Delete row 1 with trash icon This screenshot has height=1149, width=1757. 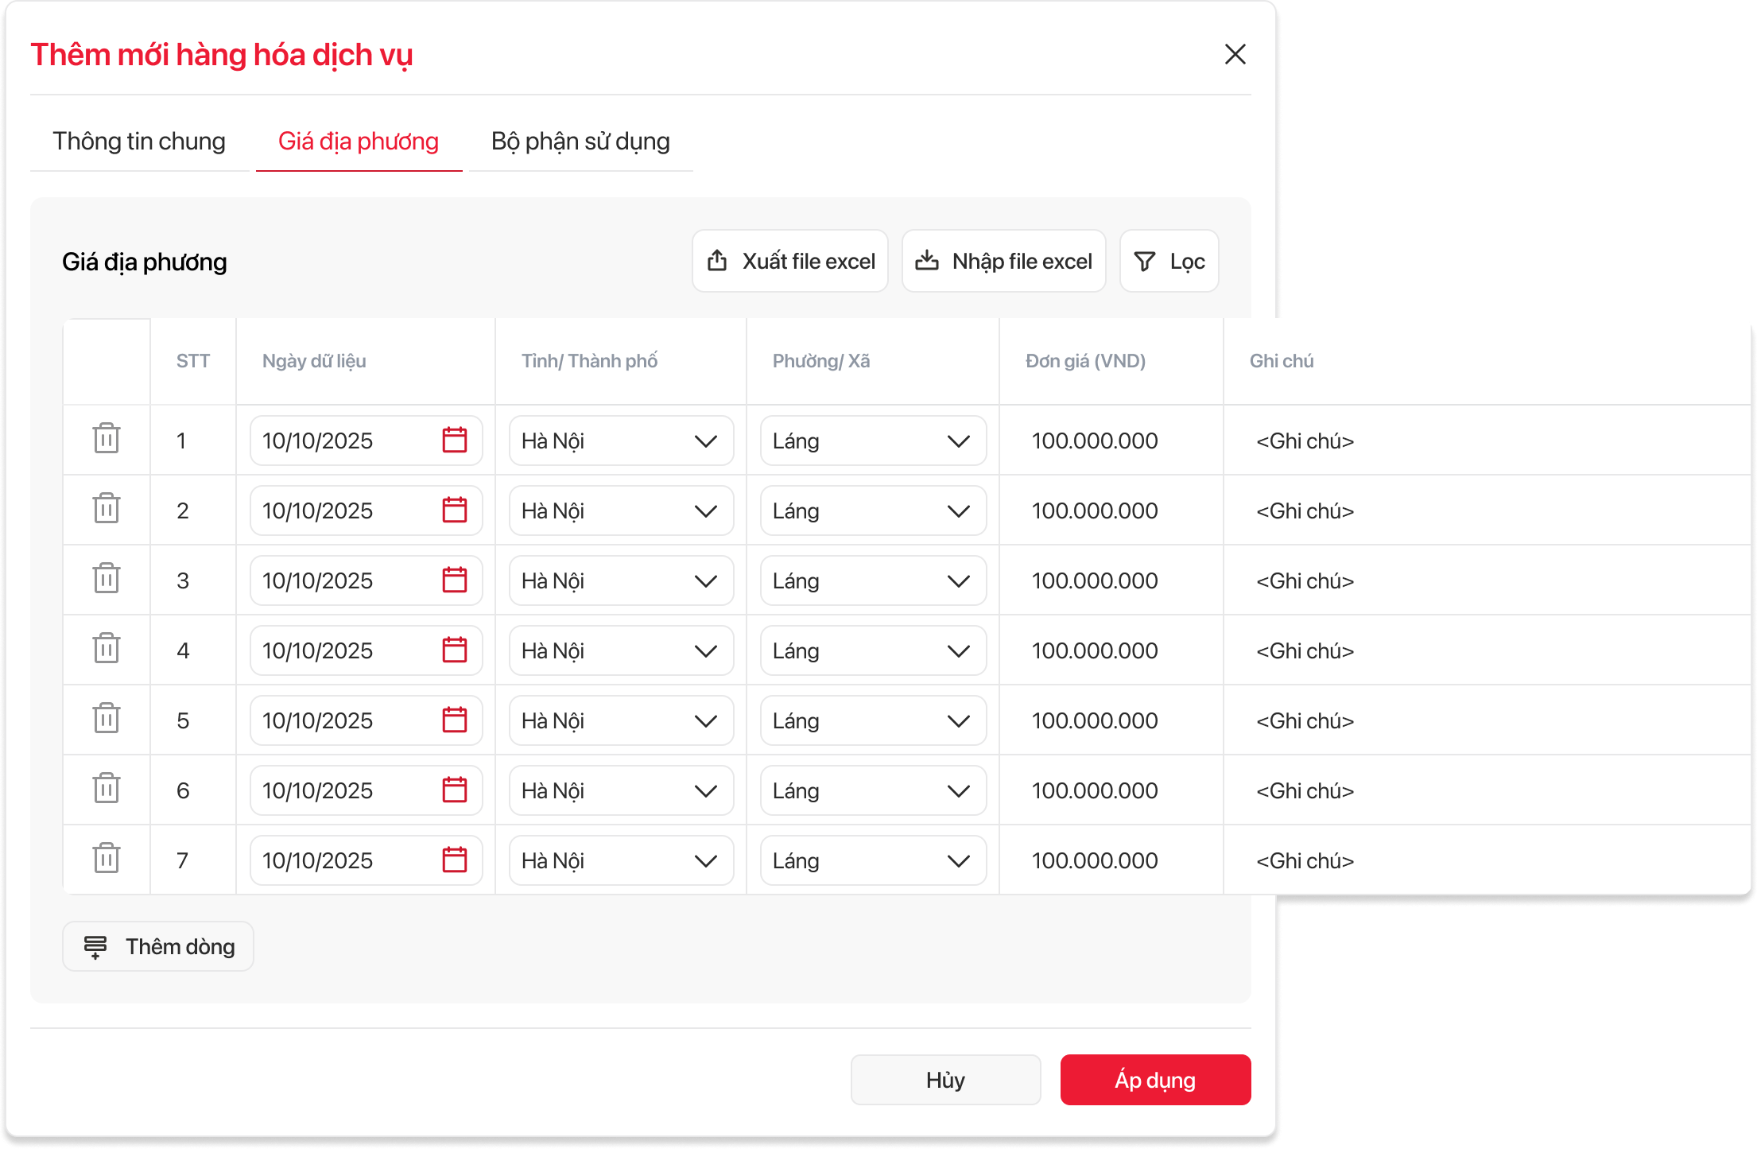pyautogui.click(x=106, y=439)
